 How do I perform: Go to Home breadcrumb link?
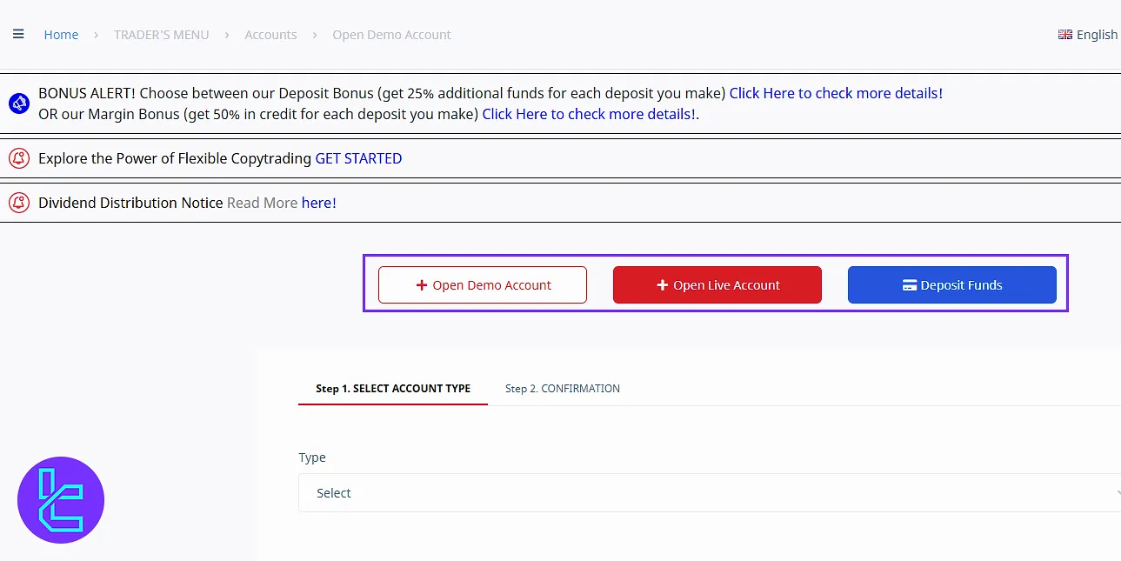(x=61, y=35)
